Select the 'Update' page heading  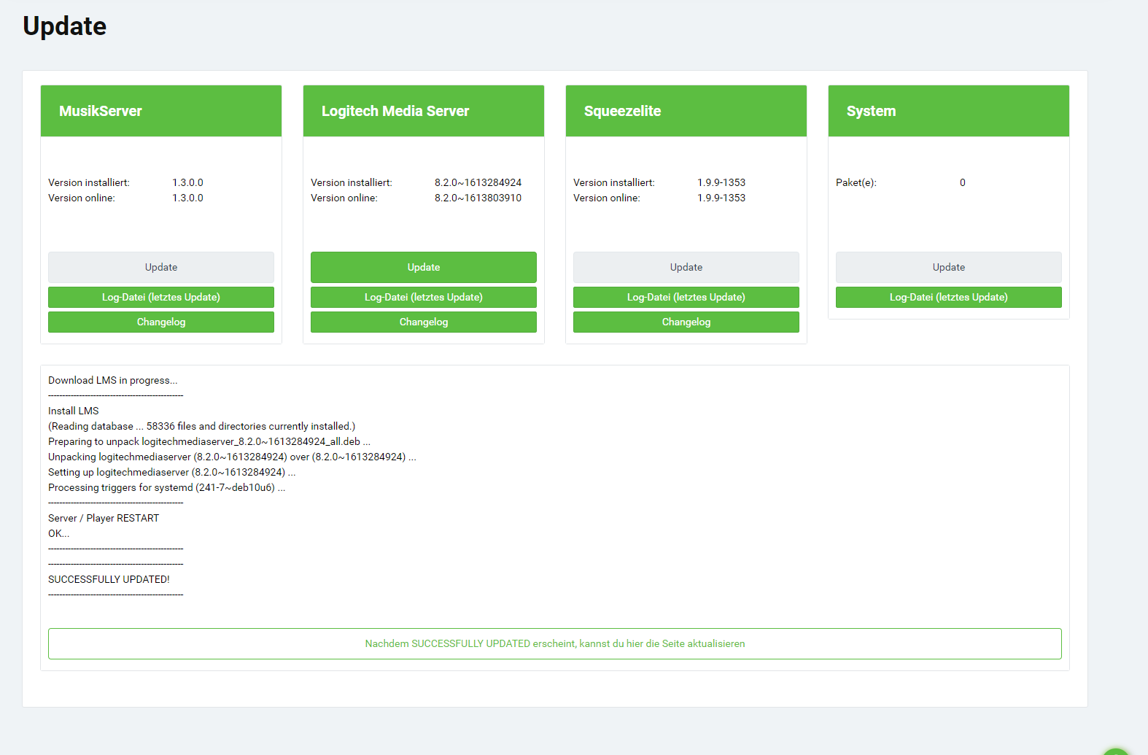[x=65, y=26]
